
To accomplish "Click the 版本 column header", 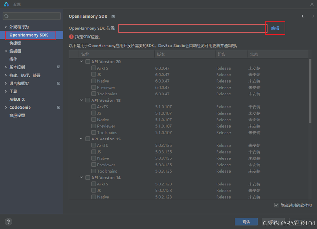I will pyautogui.click(x=185, y=54).
